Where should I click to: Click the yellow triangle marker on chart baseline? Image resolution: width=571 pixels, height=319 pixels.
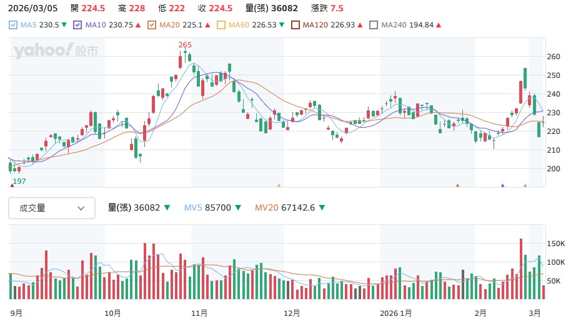pos(279,185)
